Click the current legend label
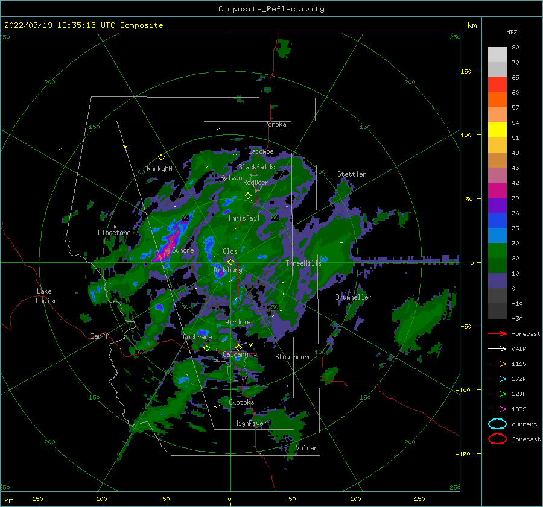 (524, 424)
